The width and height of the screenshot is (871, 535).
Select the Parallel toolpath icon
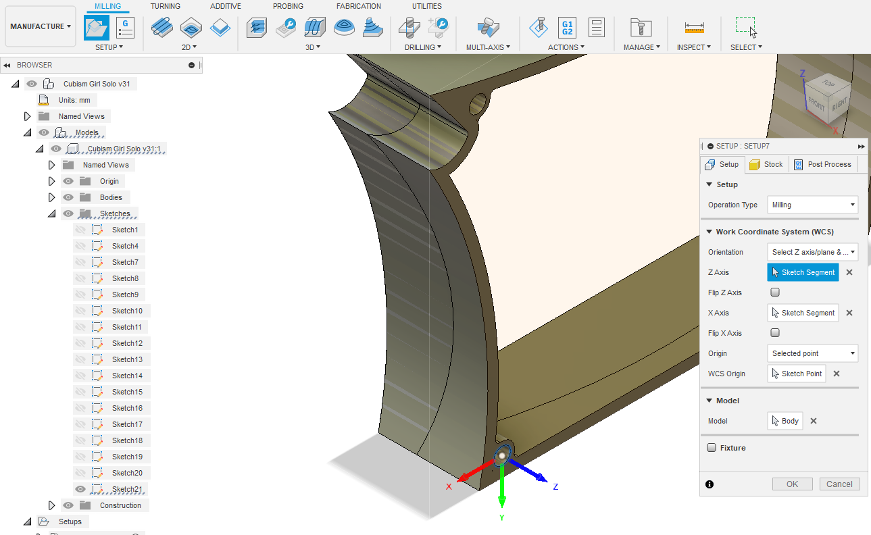[x=315, y=28]
